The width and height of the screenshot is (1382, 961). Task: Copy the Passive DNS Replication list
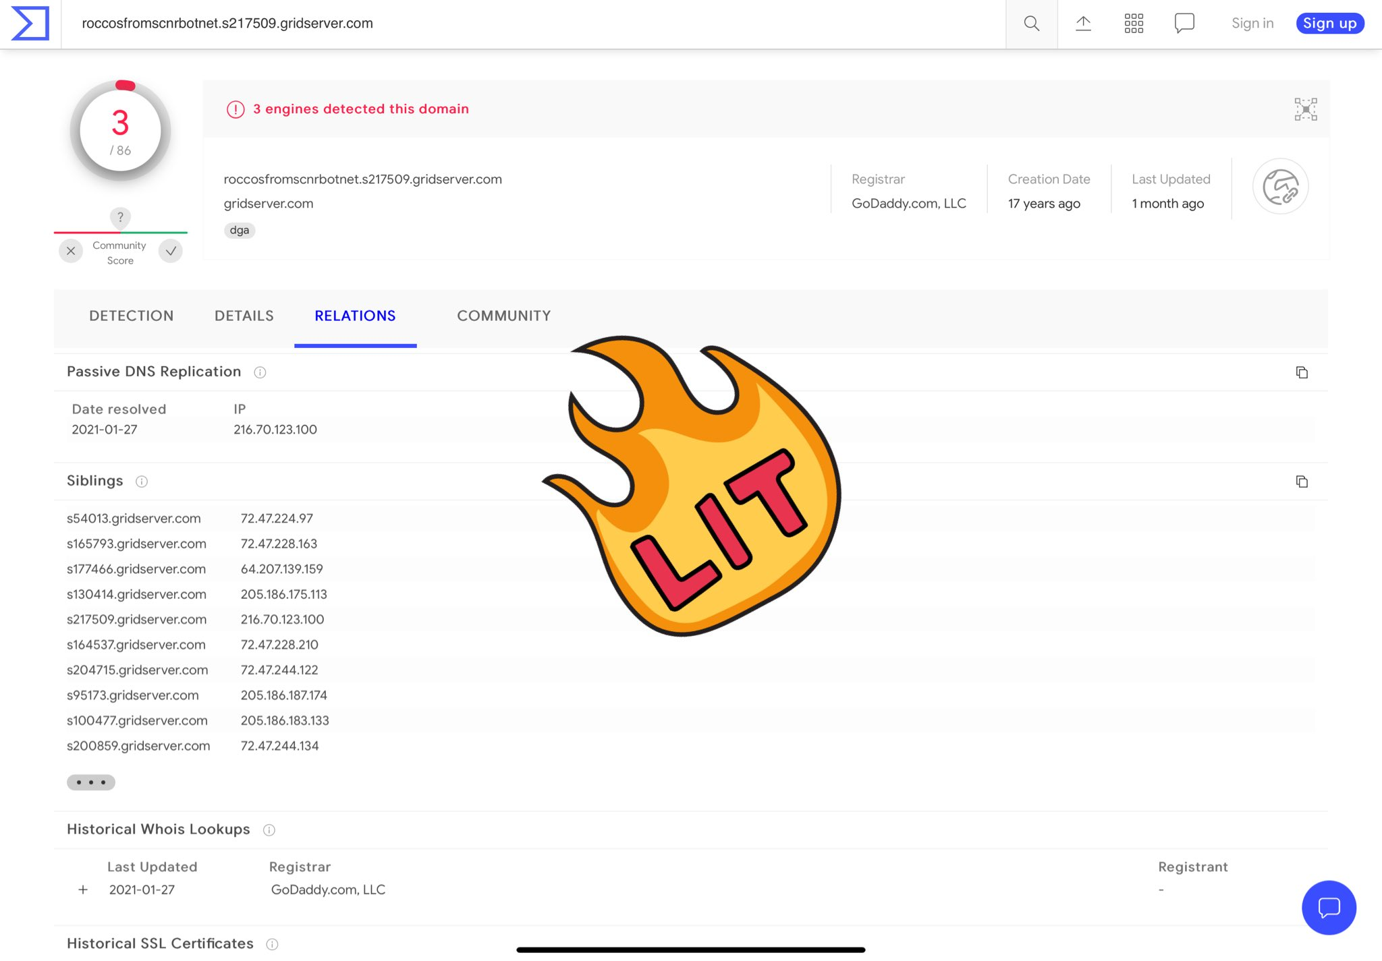[1302, 372]
